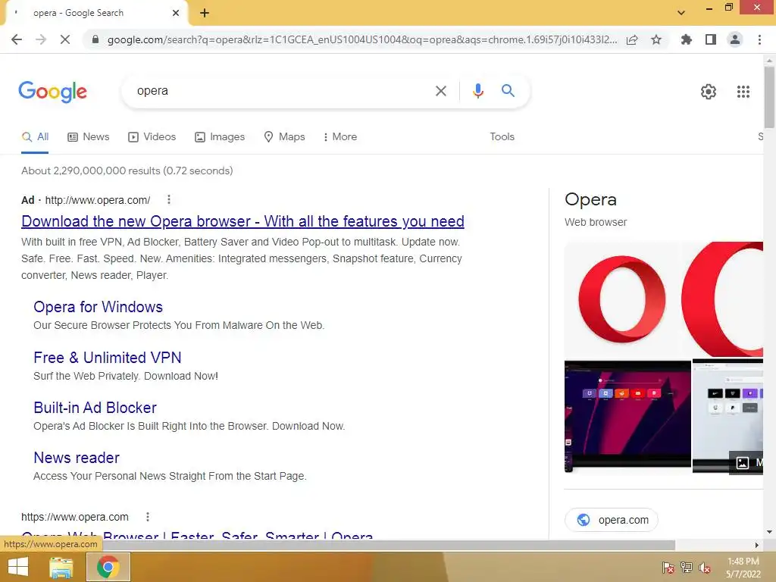Viewport: 776px width, 582px height.
Task: Bookmark this page with star icon
Action: click(x=656, y=39)
